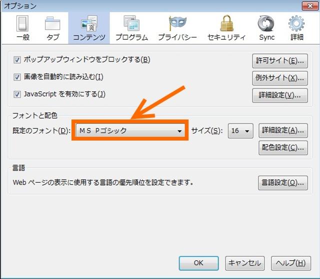The width and height of the screenshot is (320, 279).
Task: Open the 一般 (General) panel icon
Action: [x=23, y=28]
